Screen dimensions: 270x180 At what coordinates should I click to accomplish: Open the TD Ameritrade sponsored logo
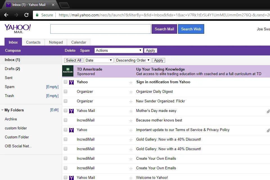pos(68,71)
